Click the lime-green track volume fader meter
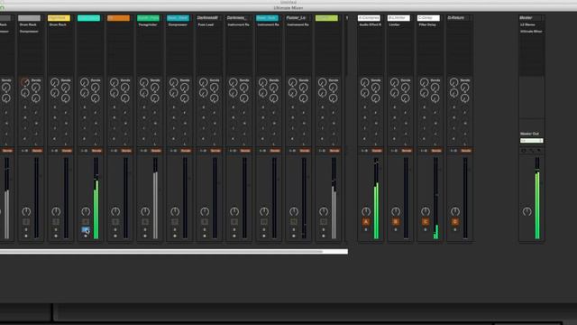This screenshot has height=325, width=577. pos(334,199)
